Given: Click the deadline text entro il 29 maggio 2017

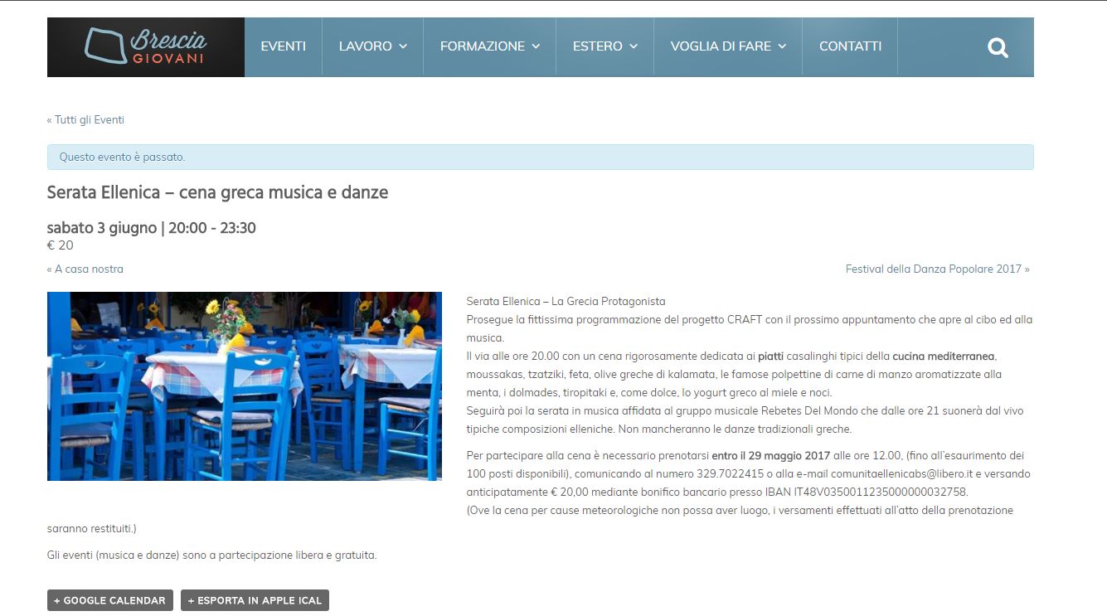Looking at the screenshot, I should pos(771,455).
